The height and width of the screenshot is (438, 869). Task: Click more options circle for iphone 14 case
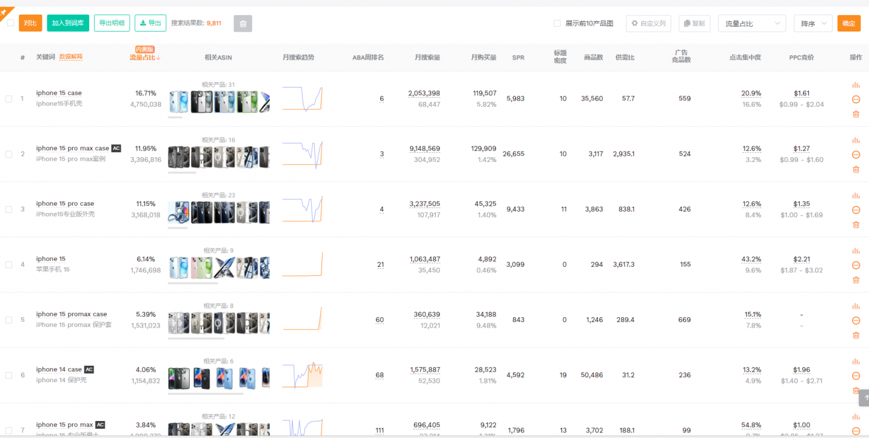pyautogui.click(x=856, y=376)
